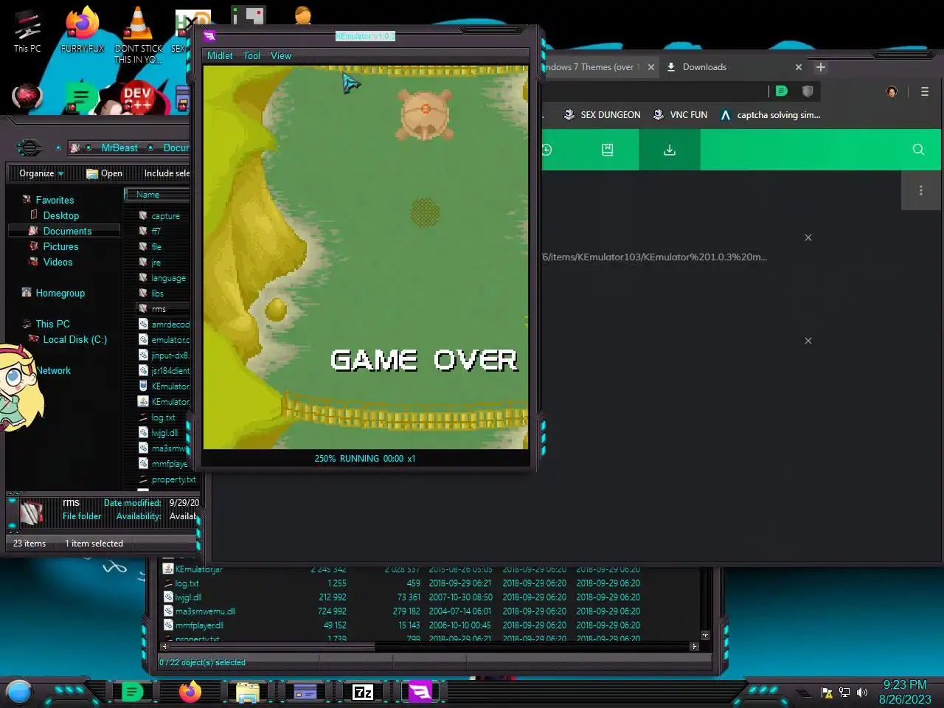This screenshot has width=944, height=708.
Task: Dismiss the KEmulator103 download entry
Action: [808, 237]
